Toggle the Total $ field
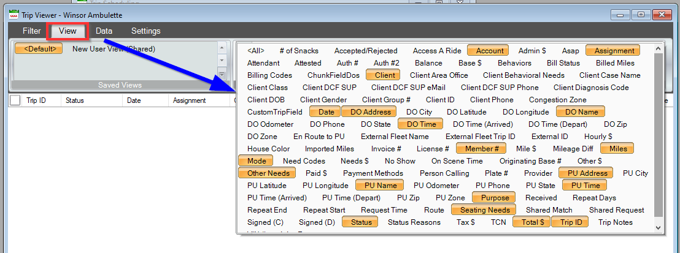 (533, 222)
